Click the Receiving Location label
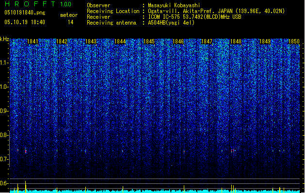305x193 pixels. (113, 11)
